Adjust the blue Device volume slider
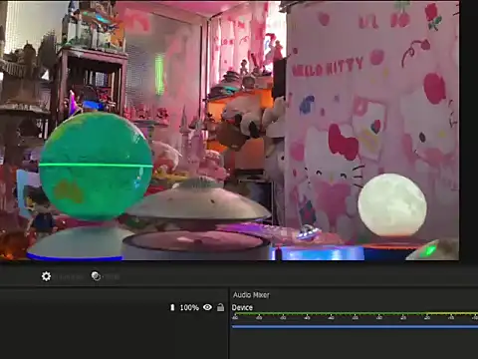Viewport: 478px width, 359px height. [355, 327]
